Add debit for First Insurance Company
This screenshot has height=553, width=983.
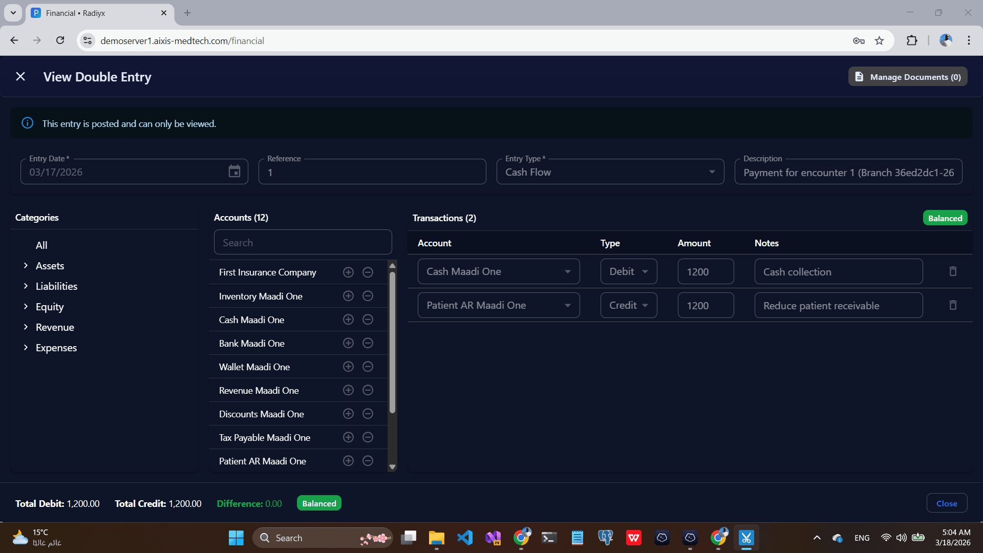click(348, 272)
